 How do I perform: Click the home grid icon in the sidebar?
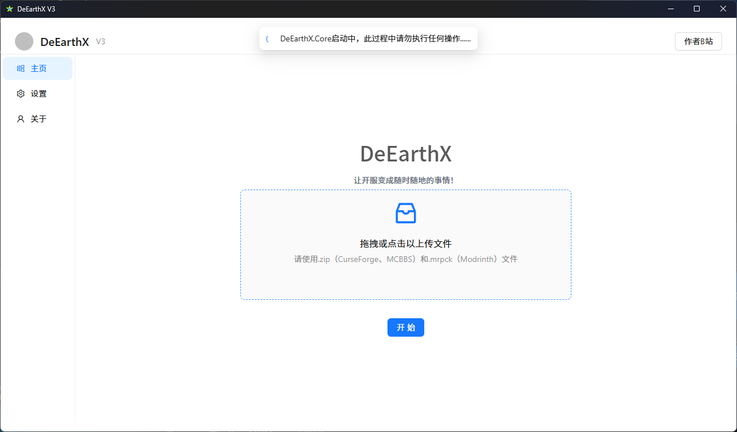[x=21, y=68]
